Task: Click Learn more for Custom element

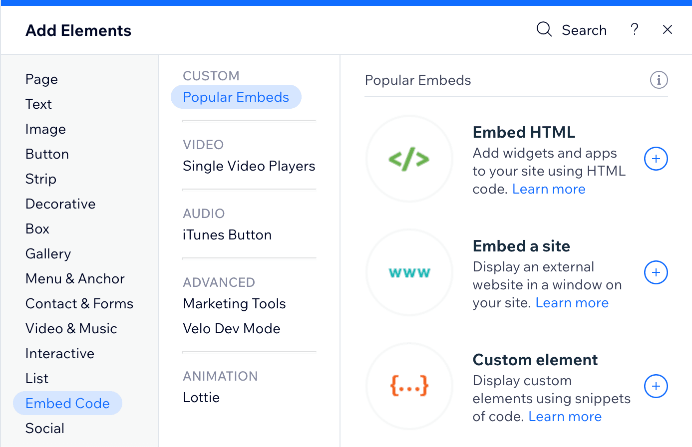Action: pyautogui.click(x=565, y=416)
